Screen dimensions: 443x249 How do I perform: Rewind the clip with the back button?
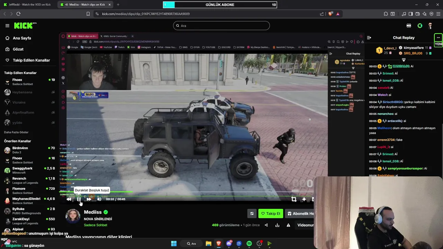click(69, 199)
